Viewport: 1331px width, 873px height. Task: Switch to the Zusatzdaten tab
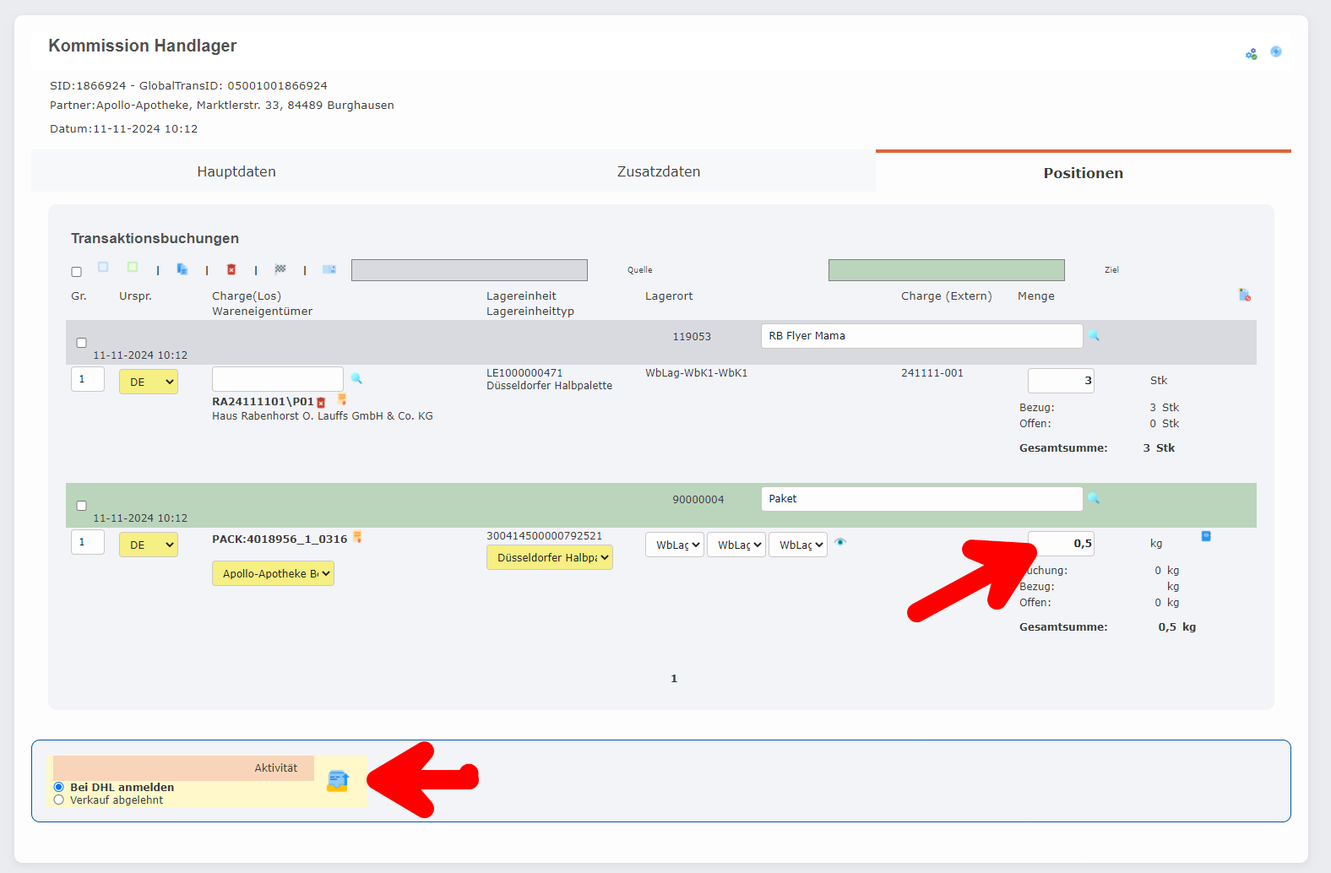(x=659, y=171)
